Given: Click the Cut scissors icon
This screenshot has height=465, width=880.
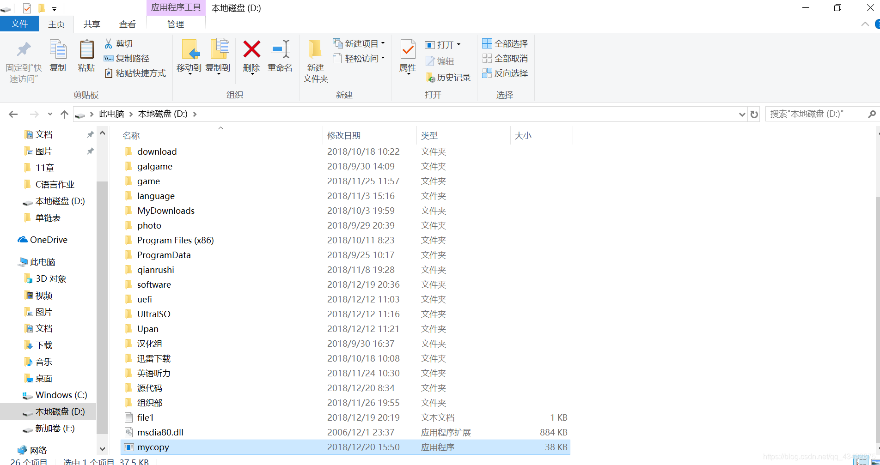Looking at the screenshot, I should pos(109,43).
